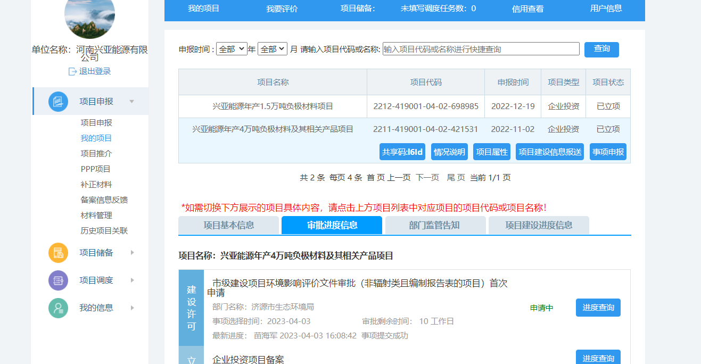Click the 项目储备 orange sidebar icon
Viewport: 701px width, 364px height.
(58, 253)
